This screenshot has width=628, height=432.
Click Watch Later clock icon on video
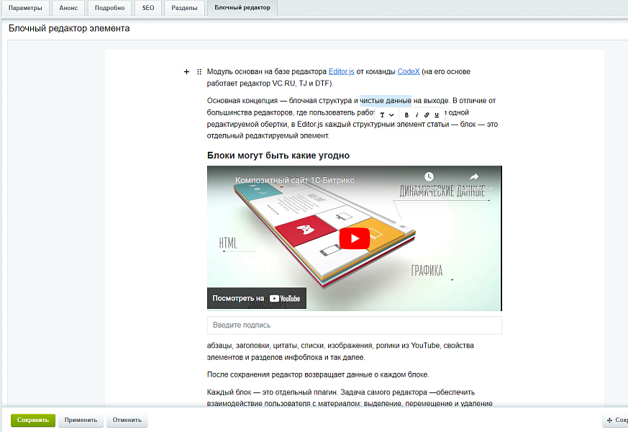coord(429,176)
